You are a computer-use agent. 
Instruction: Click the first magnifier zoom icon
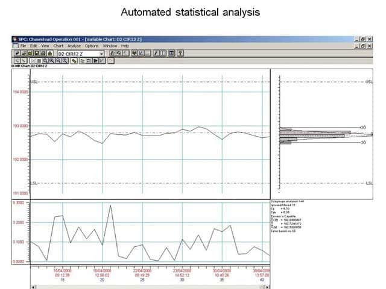46,60
